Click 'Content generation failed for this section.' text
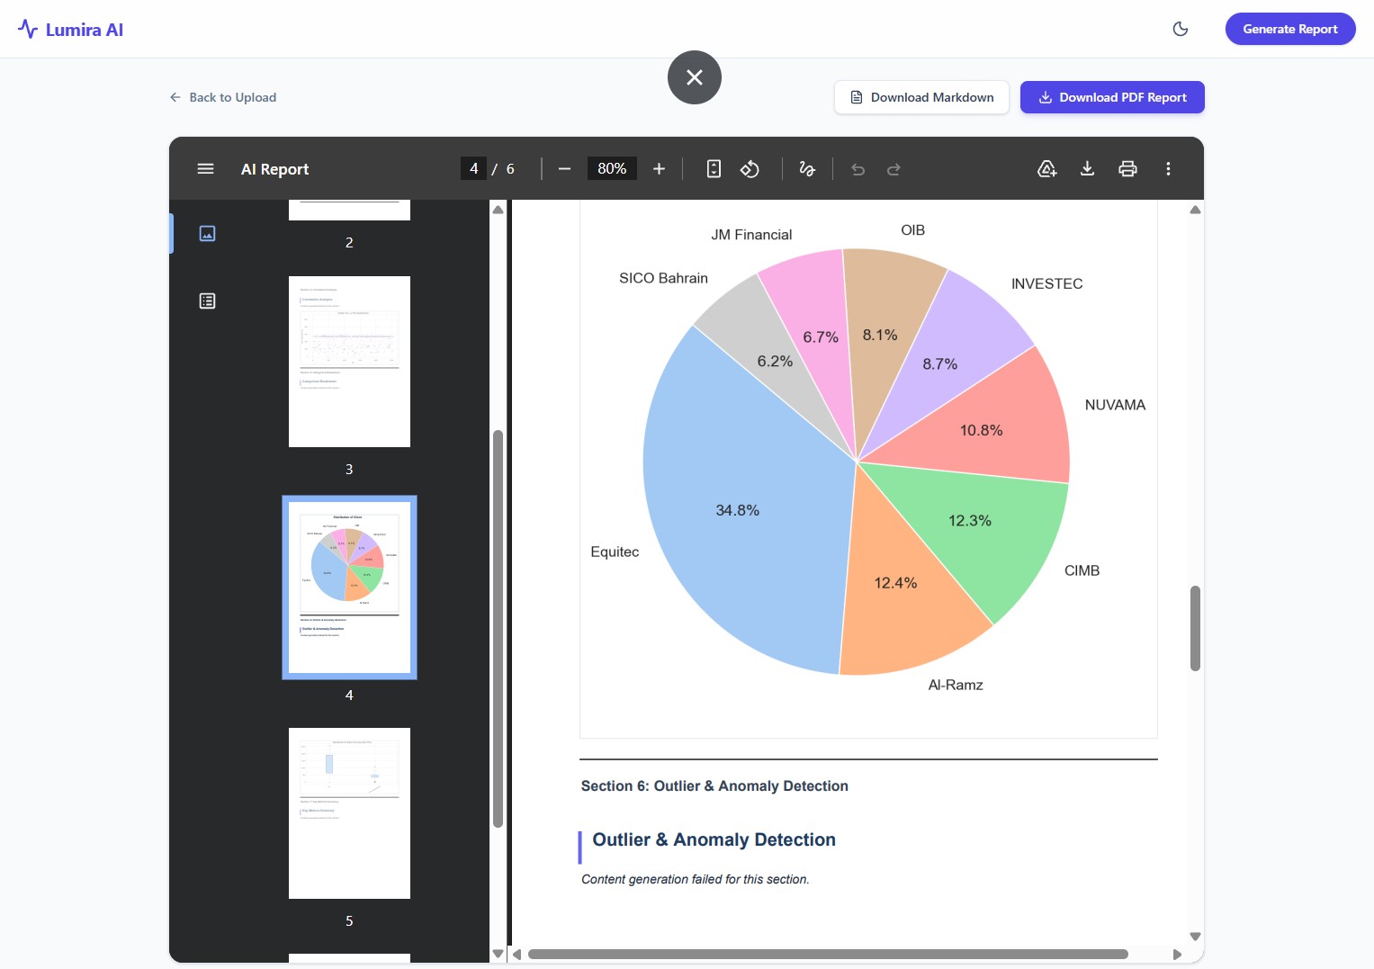This screenshot has width=1374, height=969. (x=696, y=879)
